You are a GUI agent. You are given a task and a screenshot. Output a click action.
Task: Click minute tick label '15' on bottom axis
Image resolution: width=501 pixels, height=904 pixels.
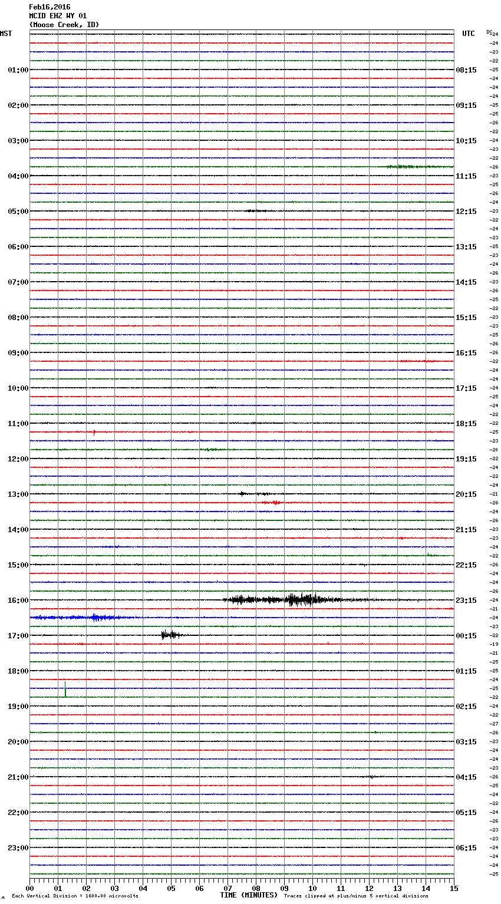[x=453, y=888]
